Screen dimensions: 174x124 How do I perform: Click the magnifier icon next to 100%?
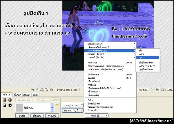pos(163,90)
